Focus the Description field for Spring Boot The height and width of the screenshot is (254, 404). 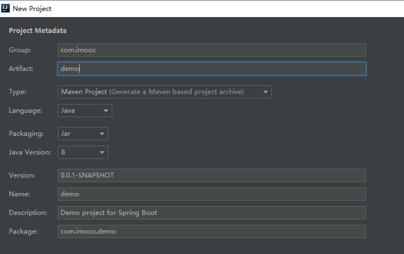tap(212, 213)
